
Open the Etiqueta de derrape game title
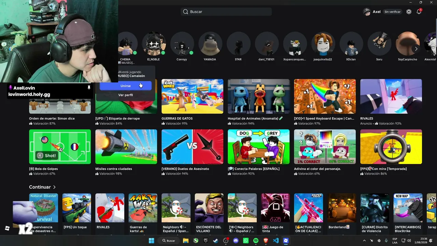117,119
